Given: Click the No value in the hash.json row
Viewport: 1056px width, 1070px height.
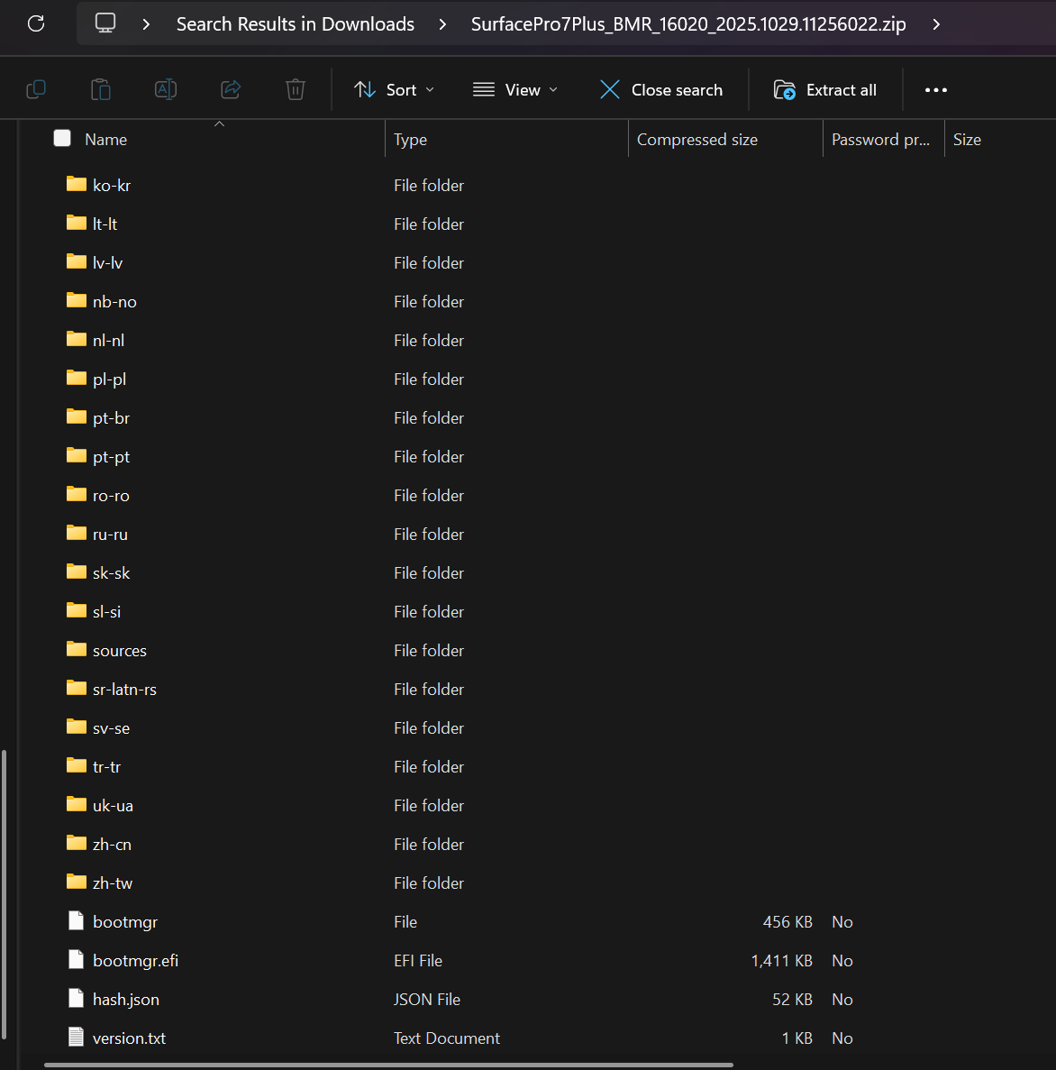Looking at the screenshot, I should click(x=842, y=999).
